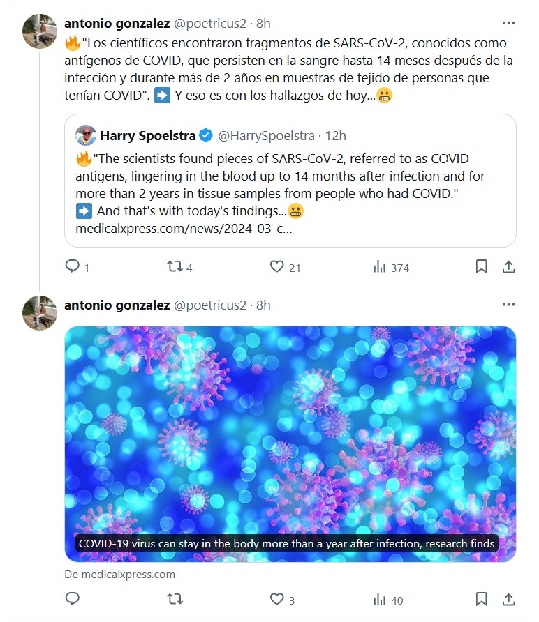Image resolution: width=539 pixels, height=622 pixels.
Task: Bookmark the first tweet
Action: point(481,266)
